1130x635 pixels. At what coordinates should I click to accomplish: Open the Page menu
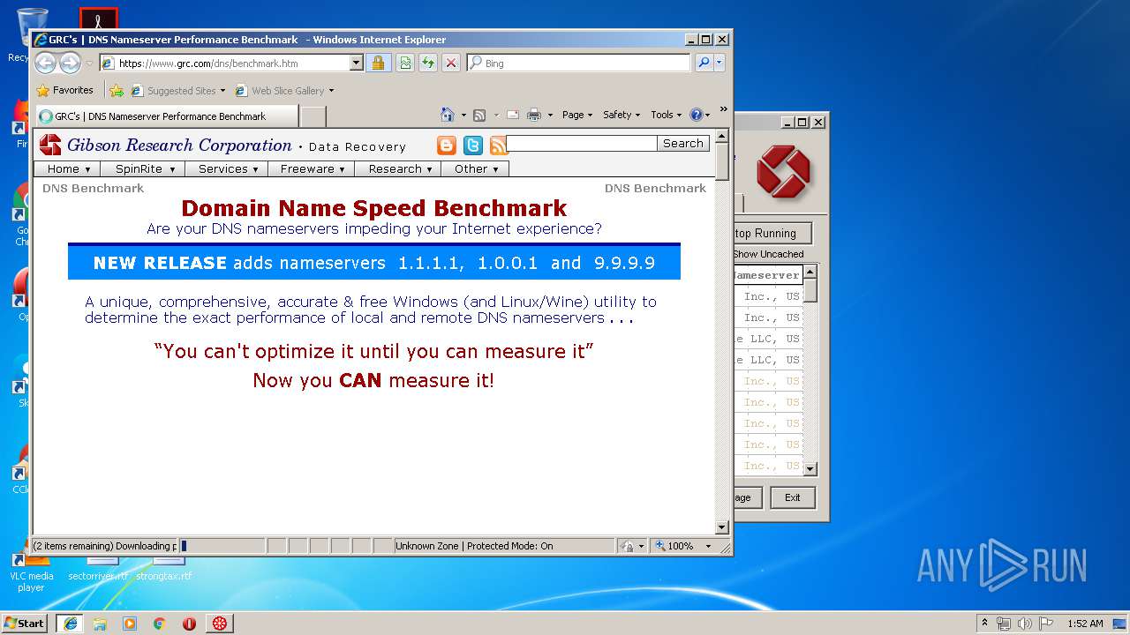(x=577, y=115)
